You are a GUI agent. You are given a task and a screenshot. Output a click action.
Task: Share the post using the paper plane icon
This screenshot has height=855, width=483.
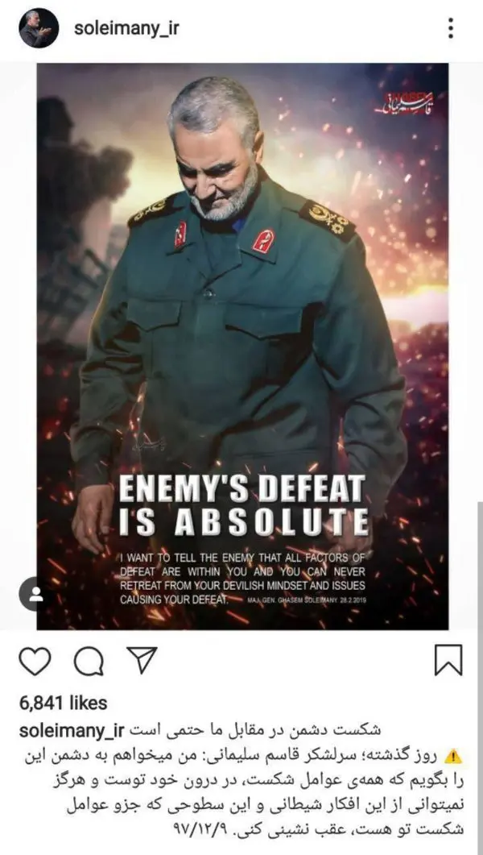click(x=142, y=660)
